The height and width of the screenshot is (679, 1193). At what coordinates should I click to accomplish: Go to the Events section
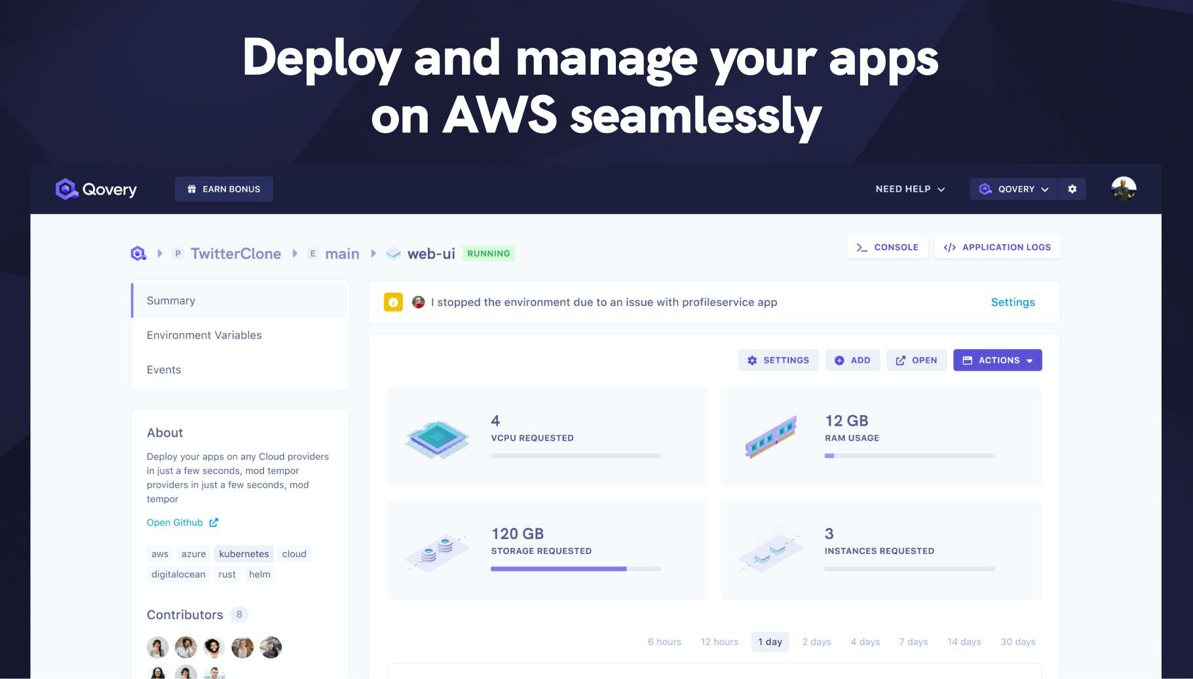point(164,370)
